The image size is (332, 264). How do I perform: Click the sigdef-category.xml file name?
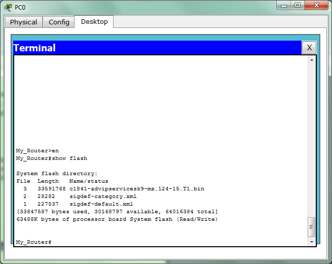103,196
